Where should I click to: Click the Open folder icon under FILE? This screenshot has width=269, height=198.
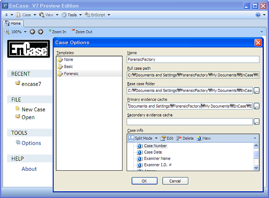18,116
